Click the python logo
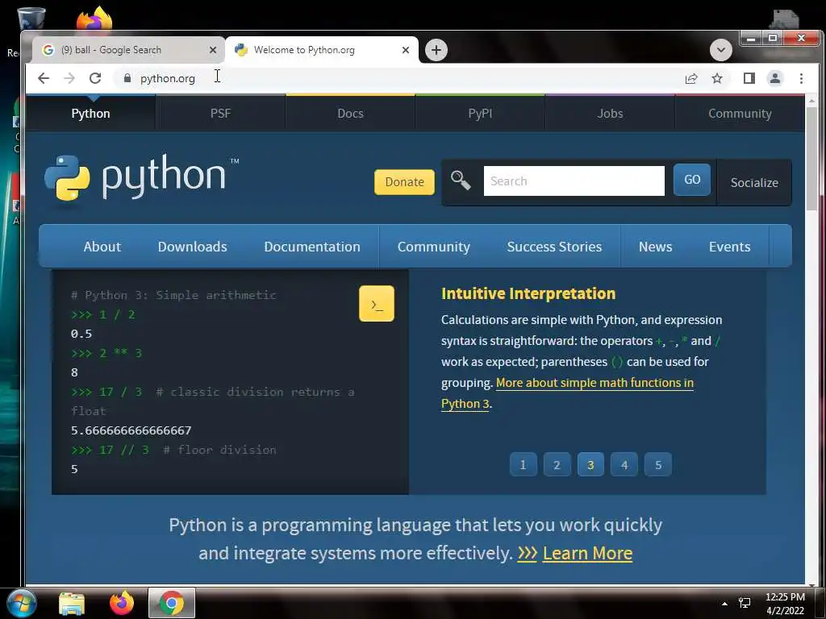Viewport: 826px width, 619px height. tap(141, 177)
